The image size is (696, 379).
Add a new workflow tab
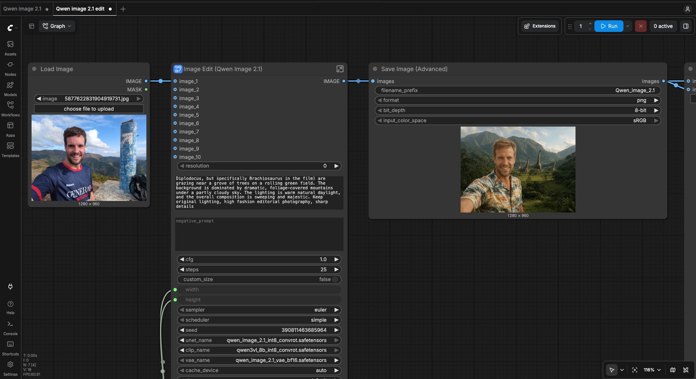point(123,9)
